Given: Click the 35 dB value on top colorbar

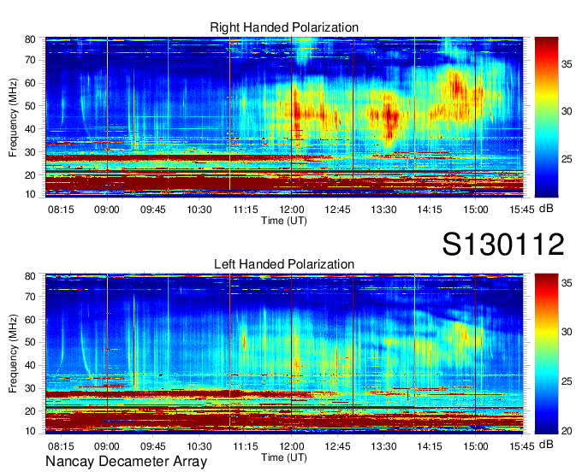Looking at the screenshot, I should [567, 64].
